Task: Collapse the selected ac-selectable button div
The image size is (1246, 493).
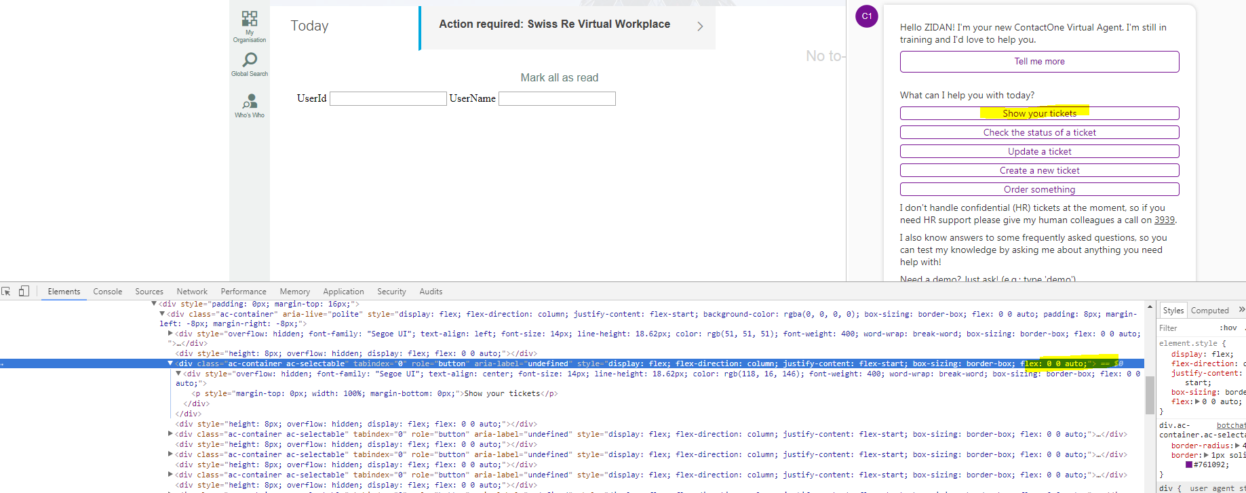Action: (x=170, y=363)
